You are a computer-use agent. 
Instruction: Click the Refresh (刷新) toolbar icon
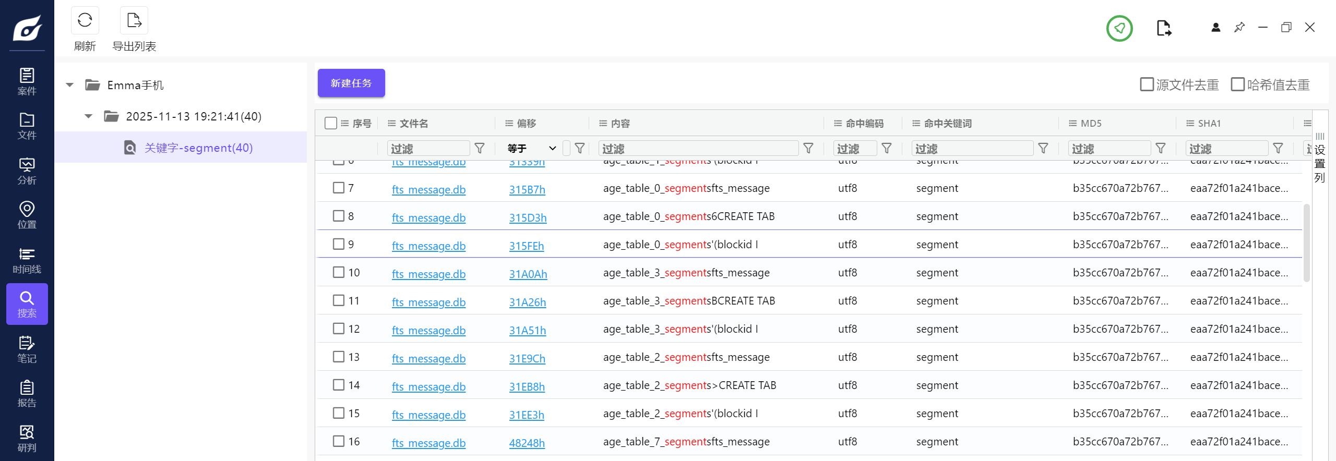[x=85, y=21]
